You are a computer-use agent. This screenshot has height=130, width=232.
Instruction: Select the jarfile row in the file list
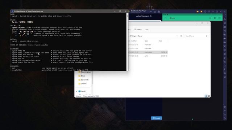point(148,56)
